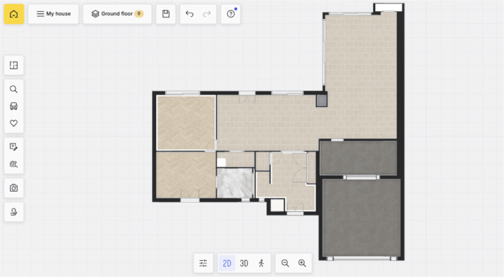The height and width of the screenshot is (277, 504).
Task: Zoom out of the plan
Action: [285, 263]
